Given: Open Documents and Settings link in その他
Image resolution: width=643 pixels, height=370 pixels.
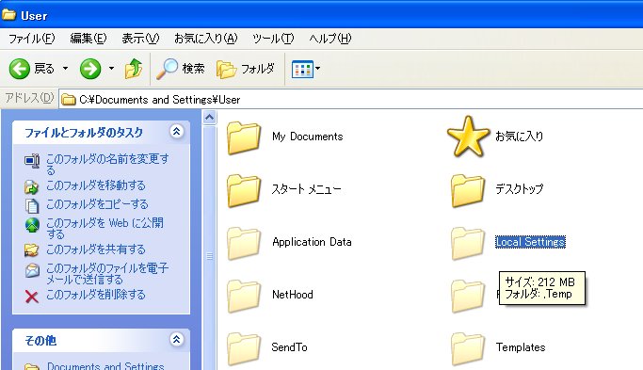Looking at the screenshot, I should point(105,365).
